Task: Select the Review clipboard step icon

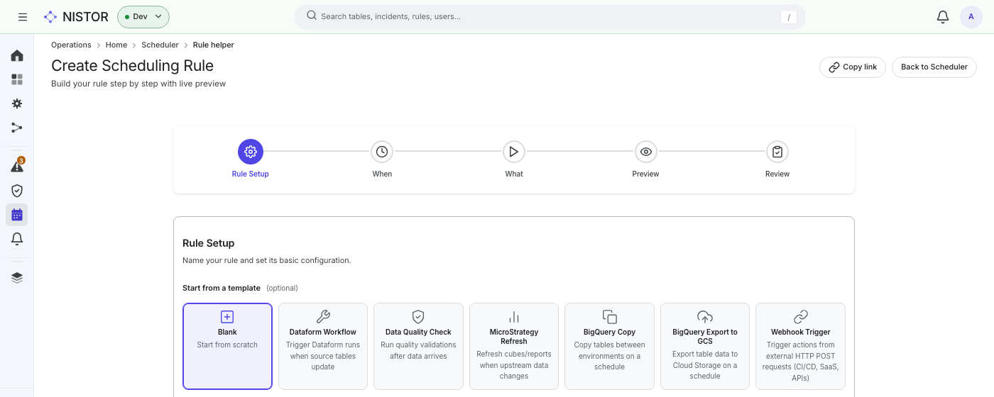Action: [x=777, y=152]
